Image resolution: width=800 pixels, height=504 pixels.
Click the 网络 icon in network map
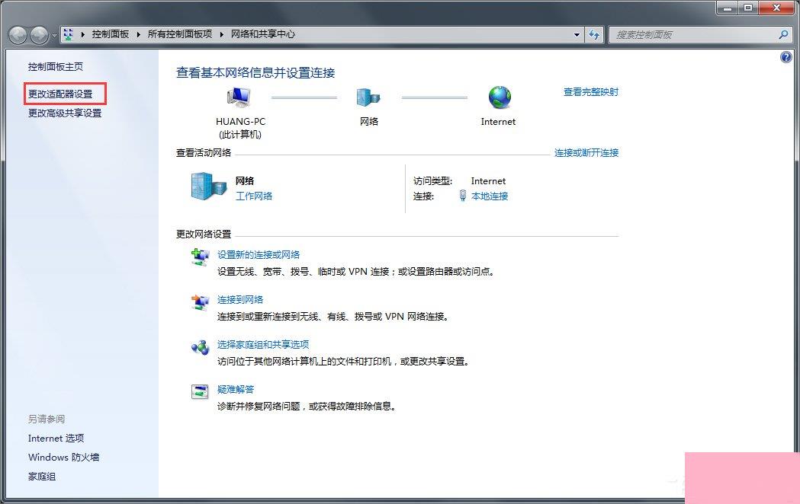point(368,97)
